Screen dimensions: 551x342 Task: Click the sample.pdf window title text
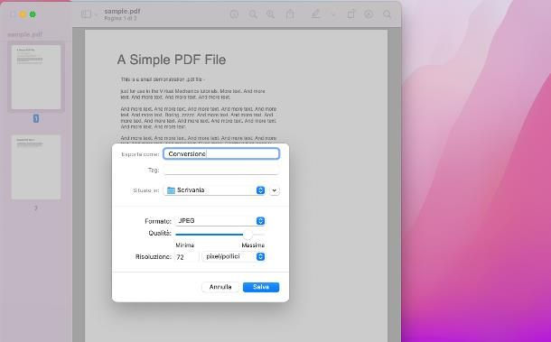(122, 11)
